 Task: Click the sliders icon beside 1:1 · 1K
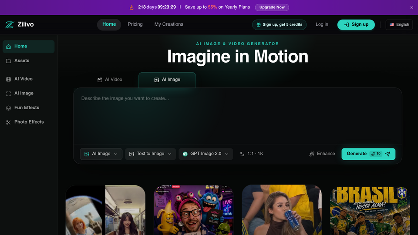[x=242, y=154]
